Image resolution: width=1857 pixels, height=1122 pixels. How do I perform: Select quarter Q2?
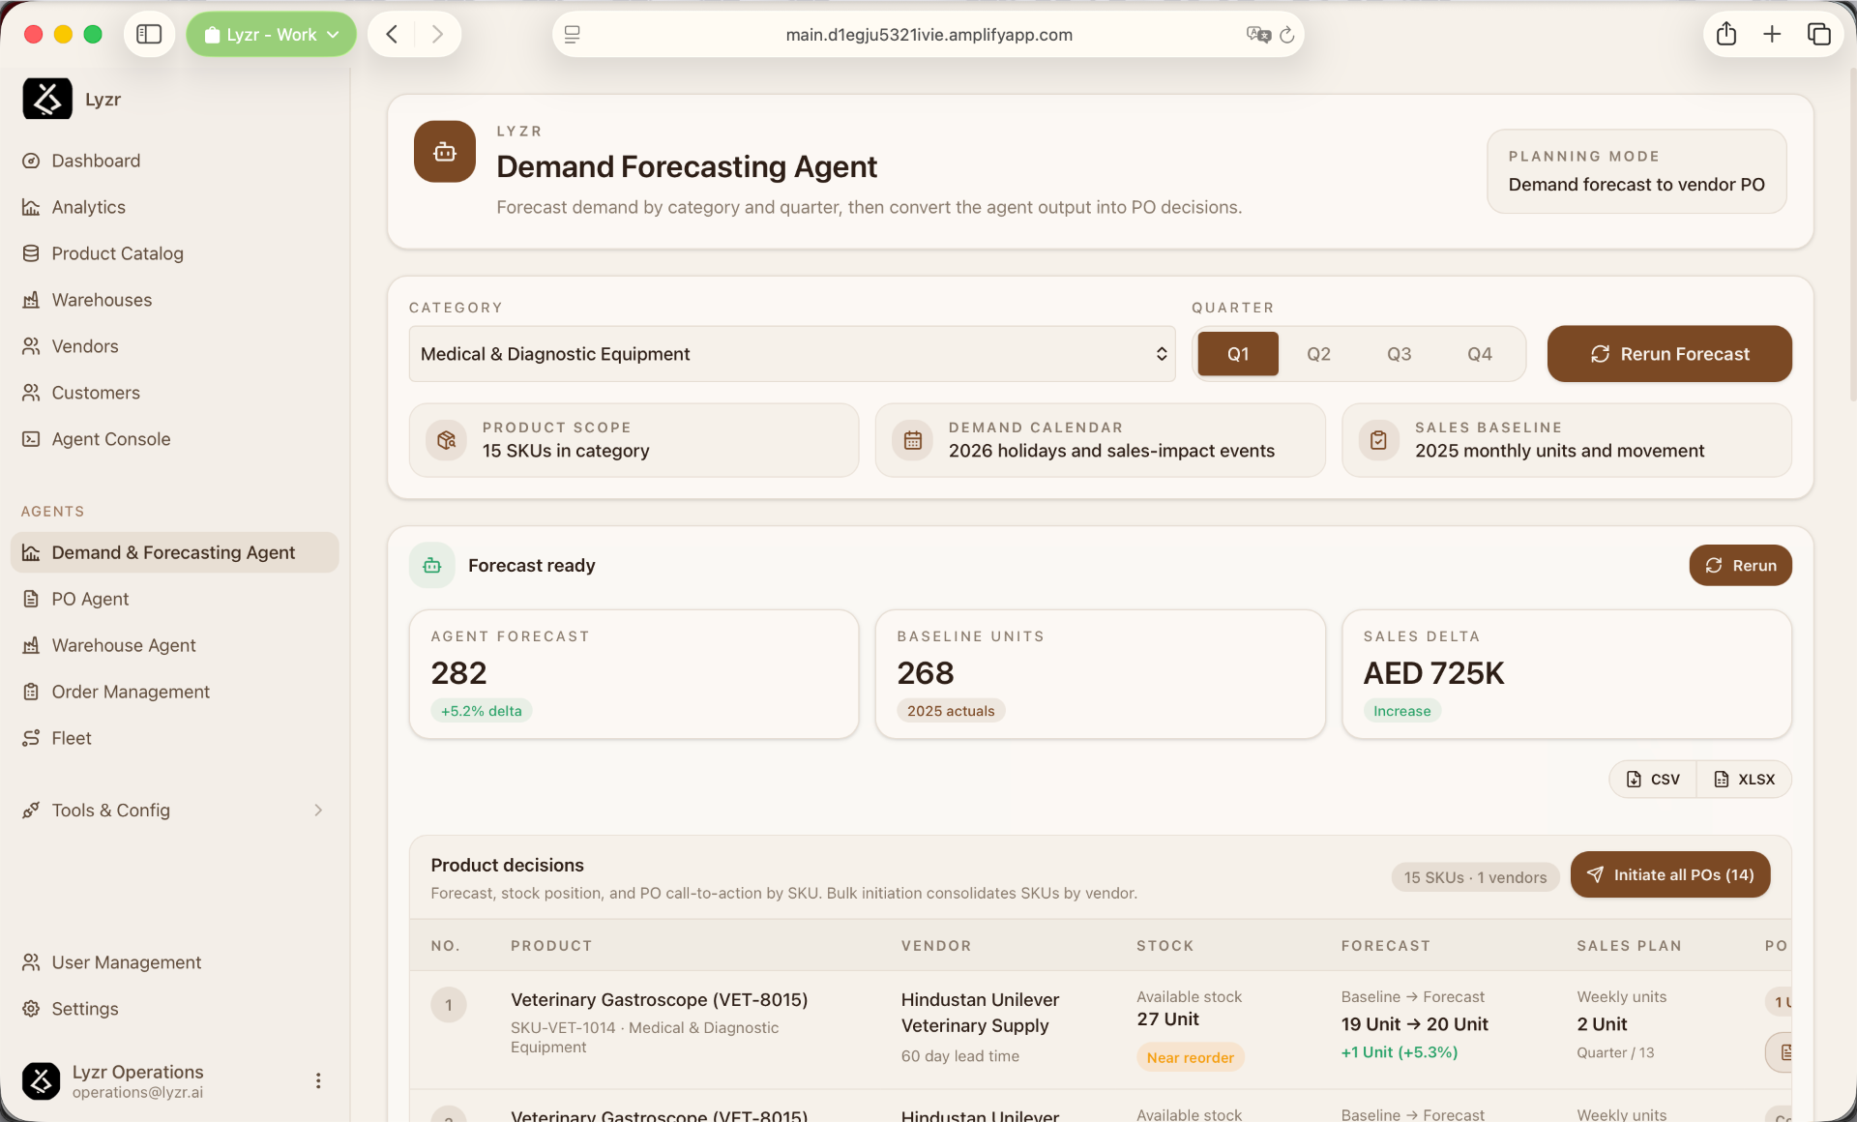pyautogui.click(x=1318, y=354)
